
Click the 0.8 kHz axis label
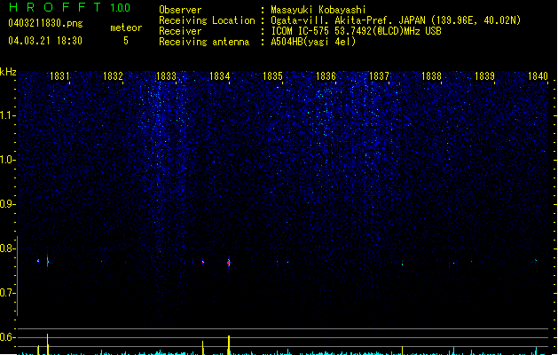[x=7, y=248]
